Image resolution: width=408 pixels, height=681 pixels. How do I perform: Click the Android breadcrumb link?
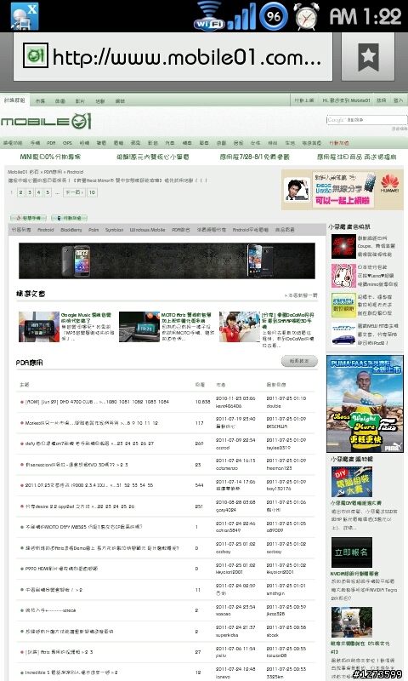[x=75, y=172]
